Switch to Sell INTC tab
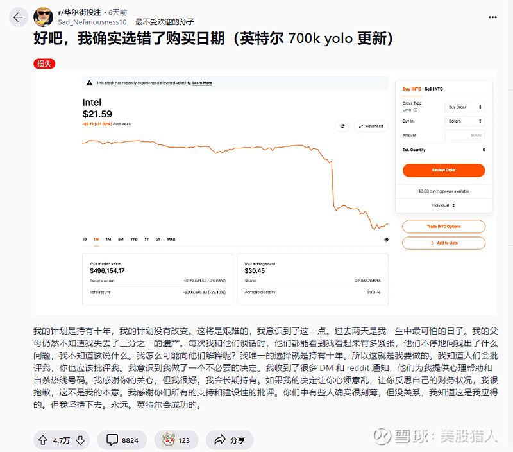The image size is (513, 452). [x=434, y=89]
